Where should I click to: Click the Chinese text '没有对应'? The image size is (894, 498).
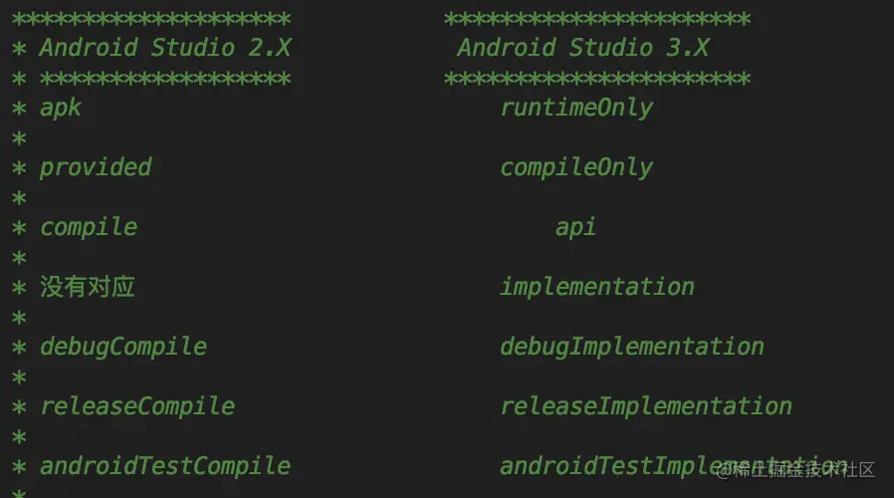click(x=88, y=288)
